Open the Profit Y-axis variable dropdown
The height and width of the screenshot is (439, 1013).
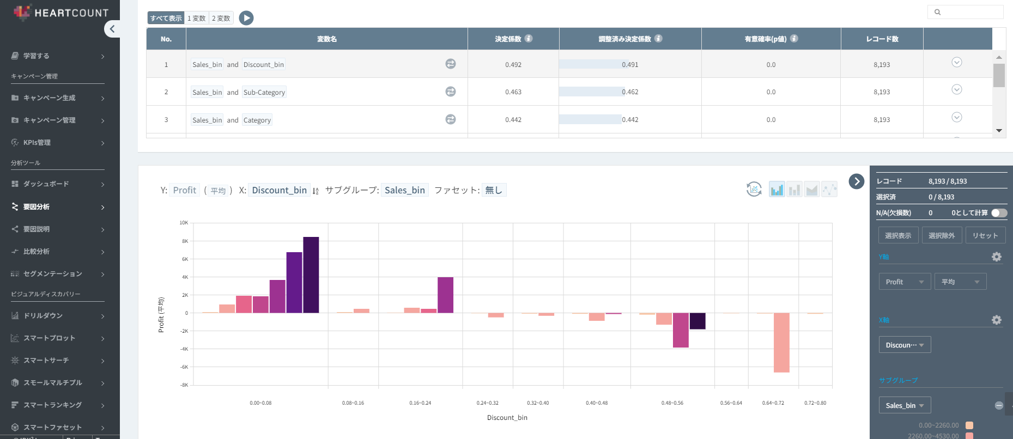click(905, 282)
